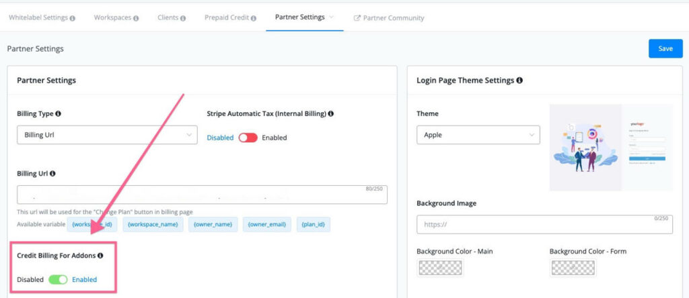Click info icon next to Clients
This screenshot has height=298, width=689.
183,18
